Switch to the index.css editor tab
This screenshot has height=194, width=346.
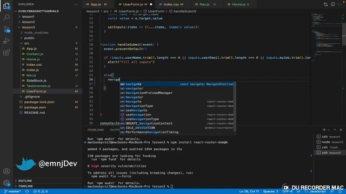point(171,4)
